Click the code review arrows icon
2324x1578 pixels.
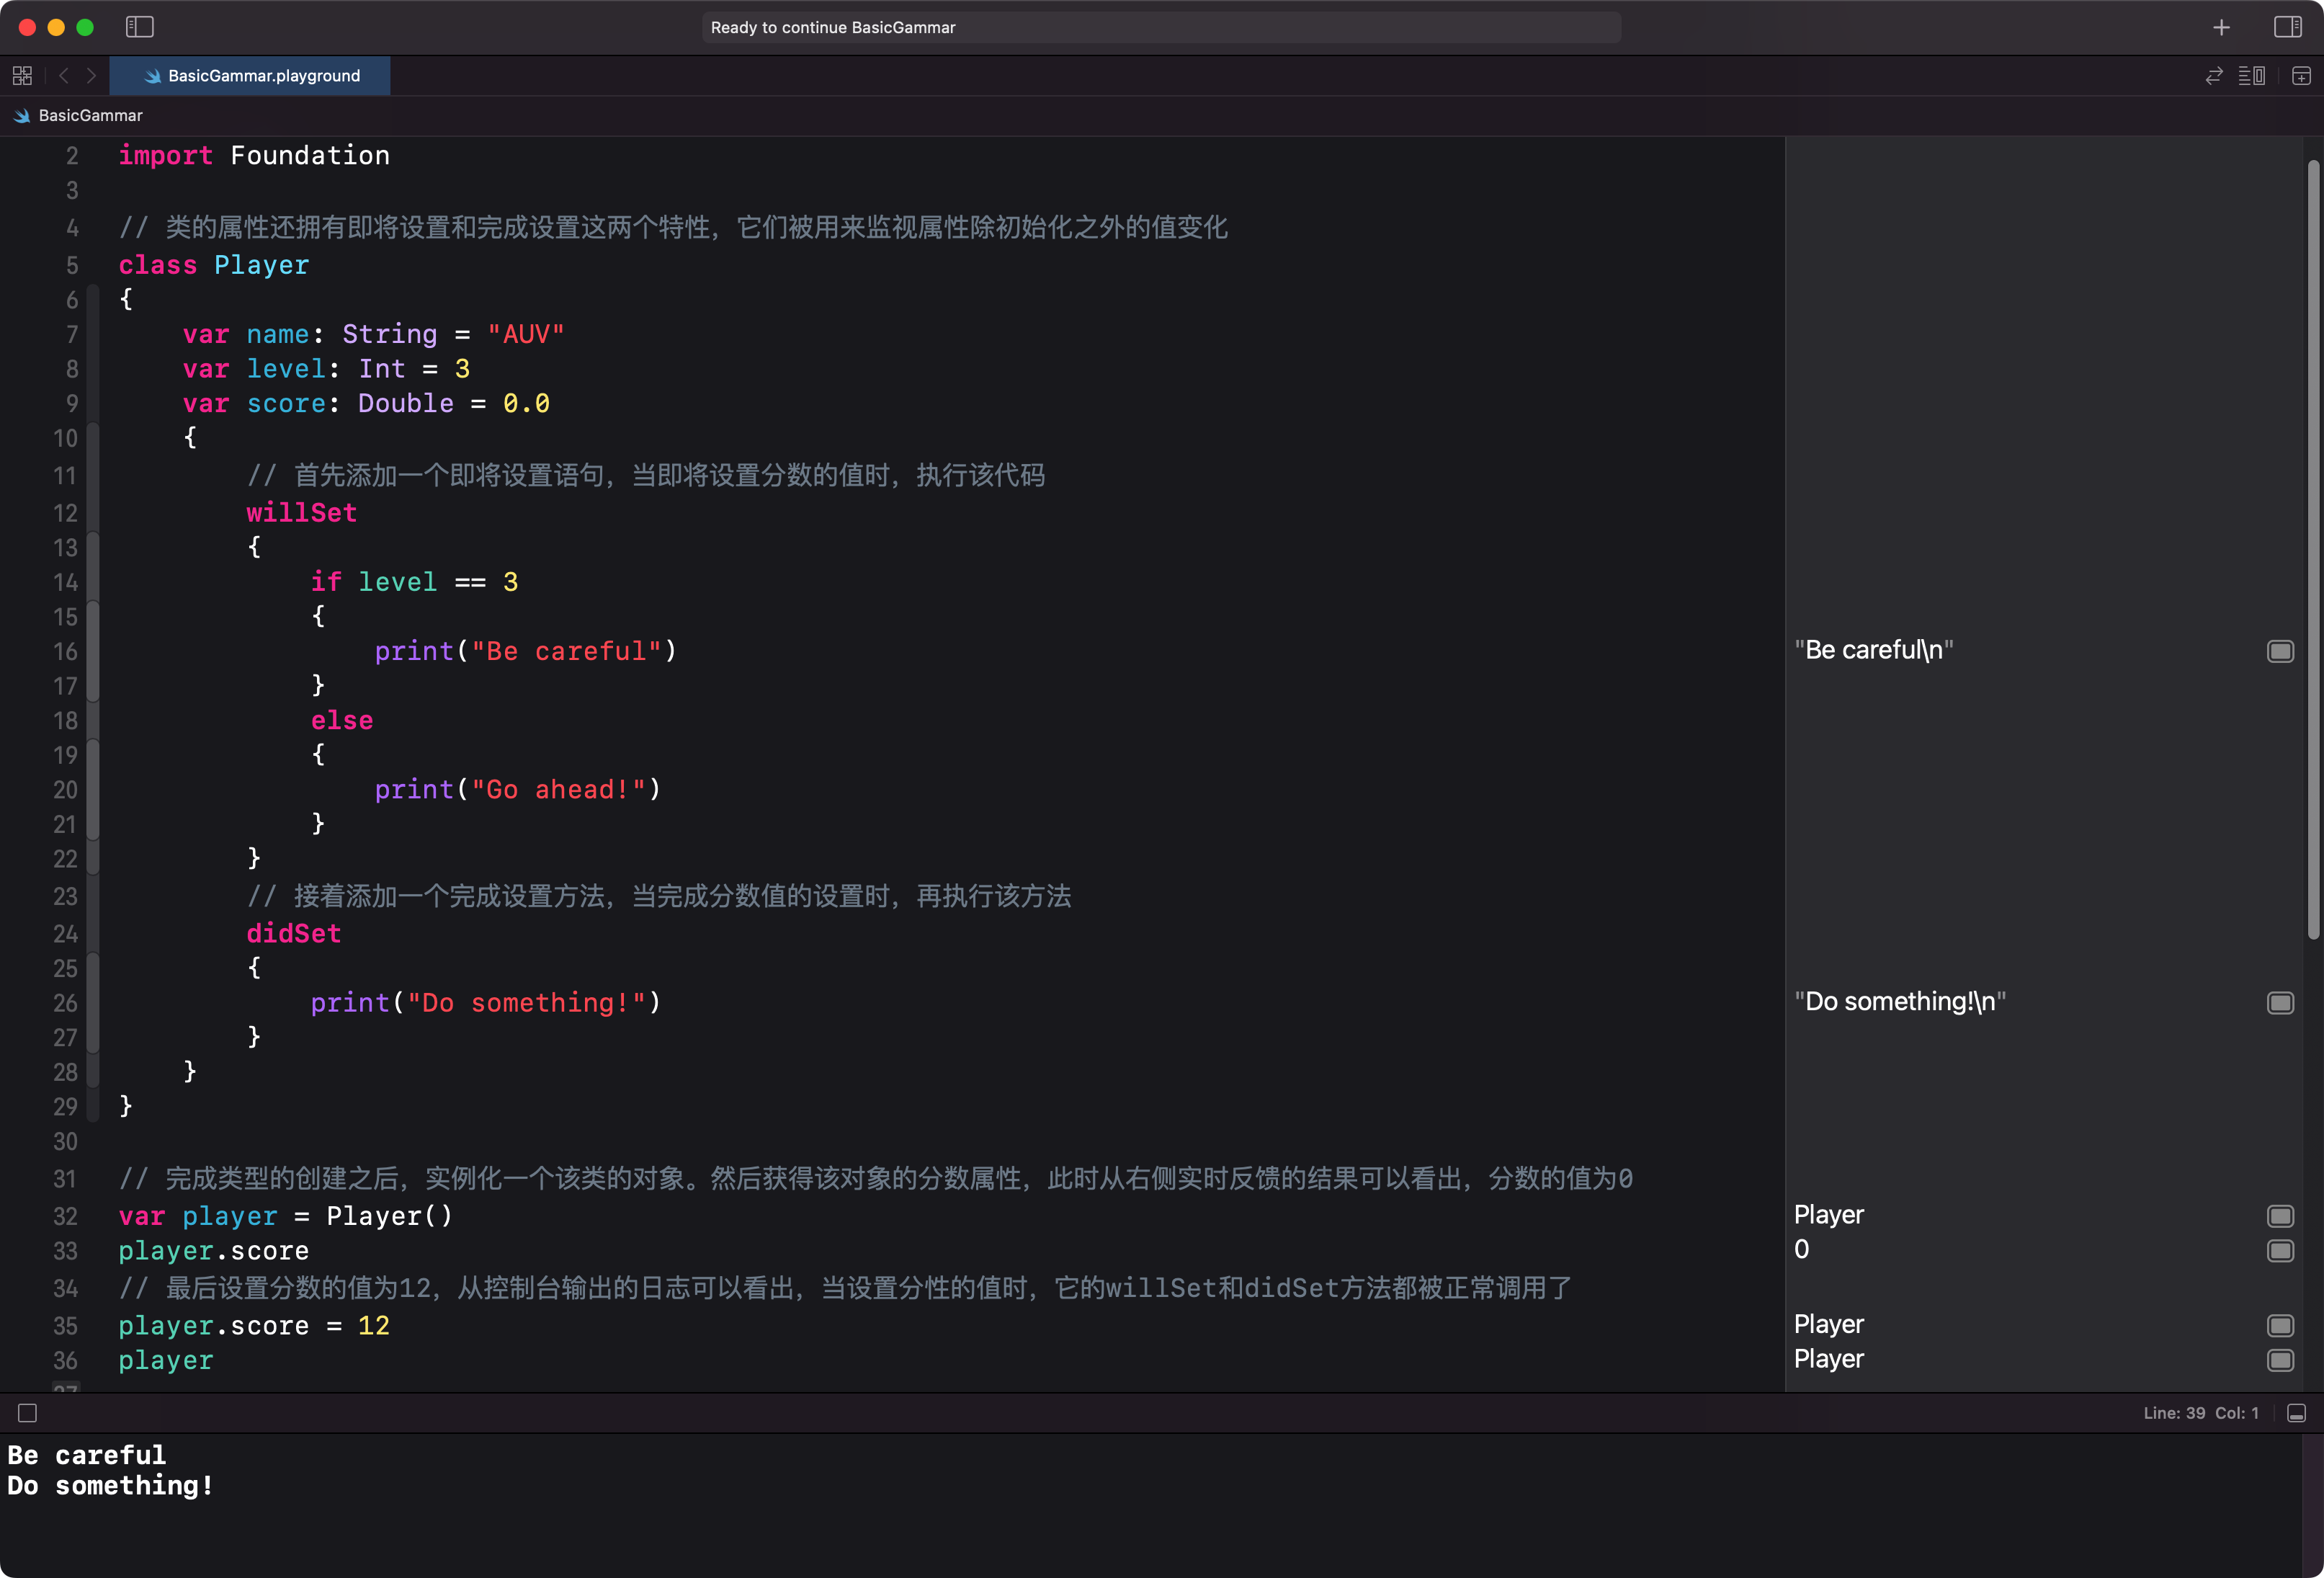2214,75
